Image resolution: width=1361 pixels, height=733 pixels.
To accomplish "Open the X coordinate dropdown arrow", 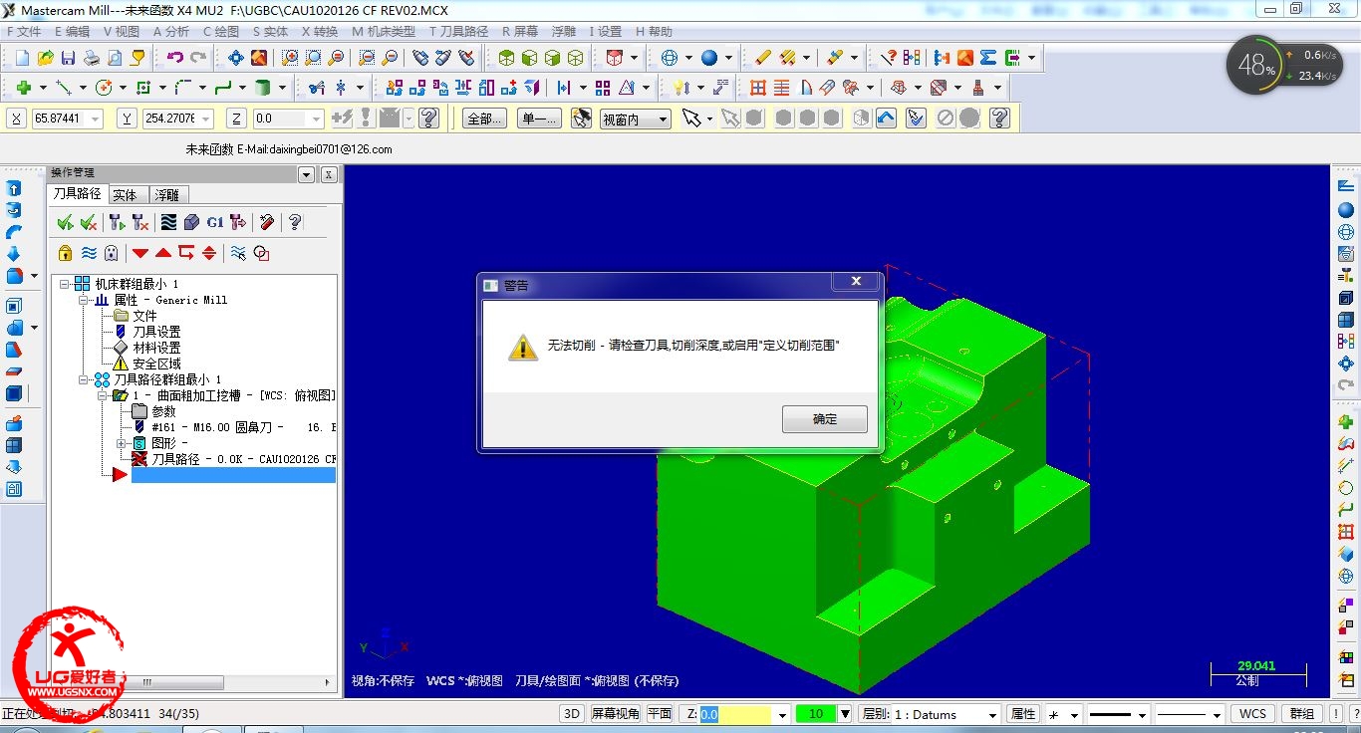I will [x=96, y=119].
